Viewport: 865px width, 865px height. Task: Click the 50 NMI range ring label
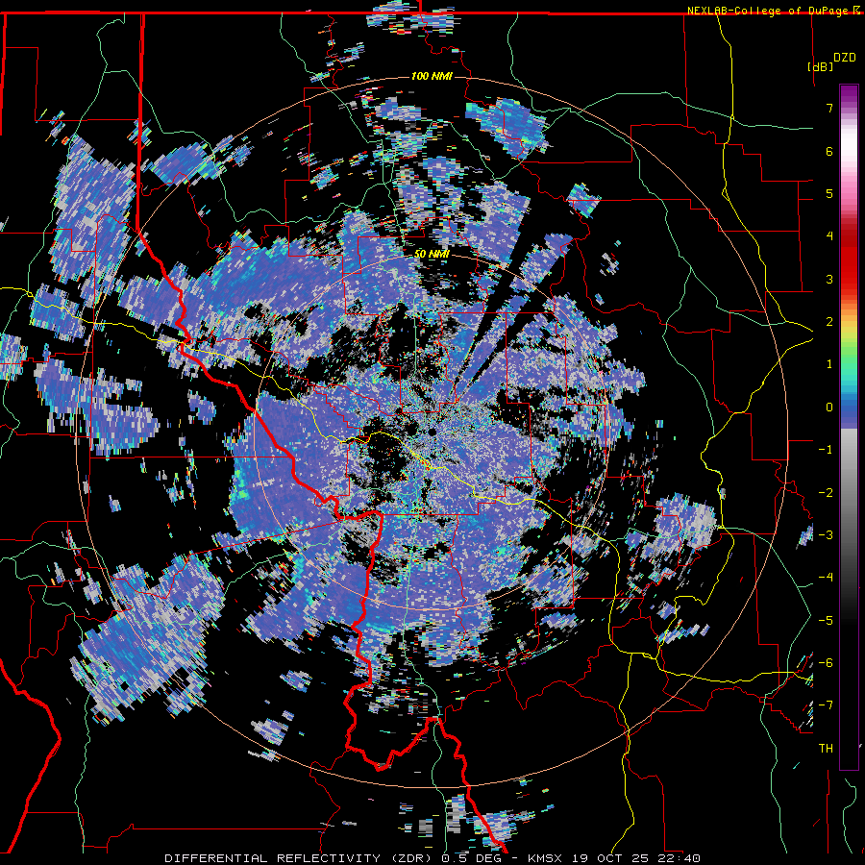[x=432, y=255]
